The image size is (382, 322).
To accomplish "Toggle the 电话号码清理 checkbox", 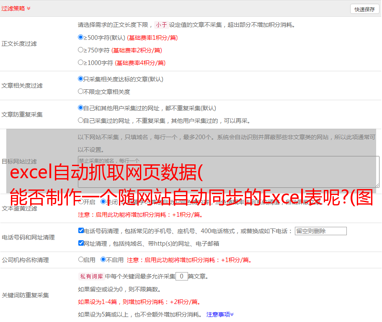I will (x=81, y=231).
